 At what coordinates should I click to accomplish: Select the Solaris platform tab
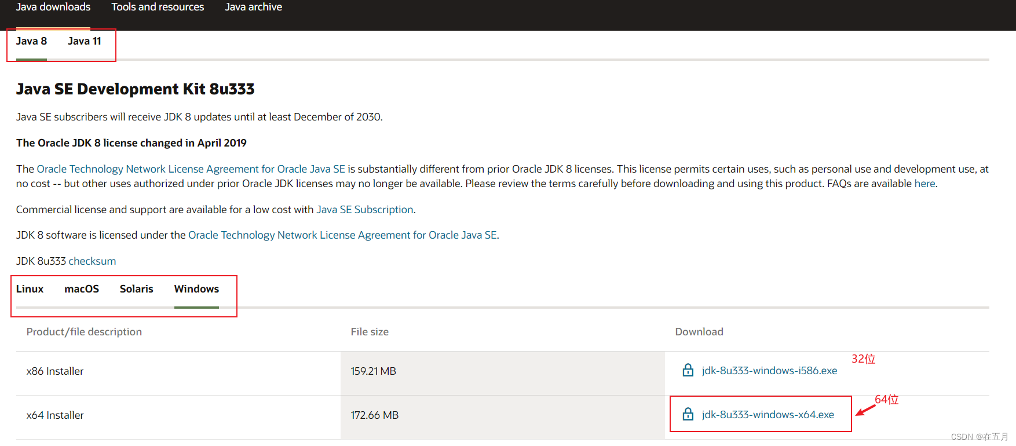pos(137,289)
